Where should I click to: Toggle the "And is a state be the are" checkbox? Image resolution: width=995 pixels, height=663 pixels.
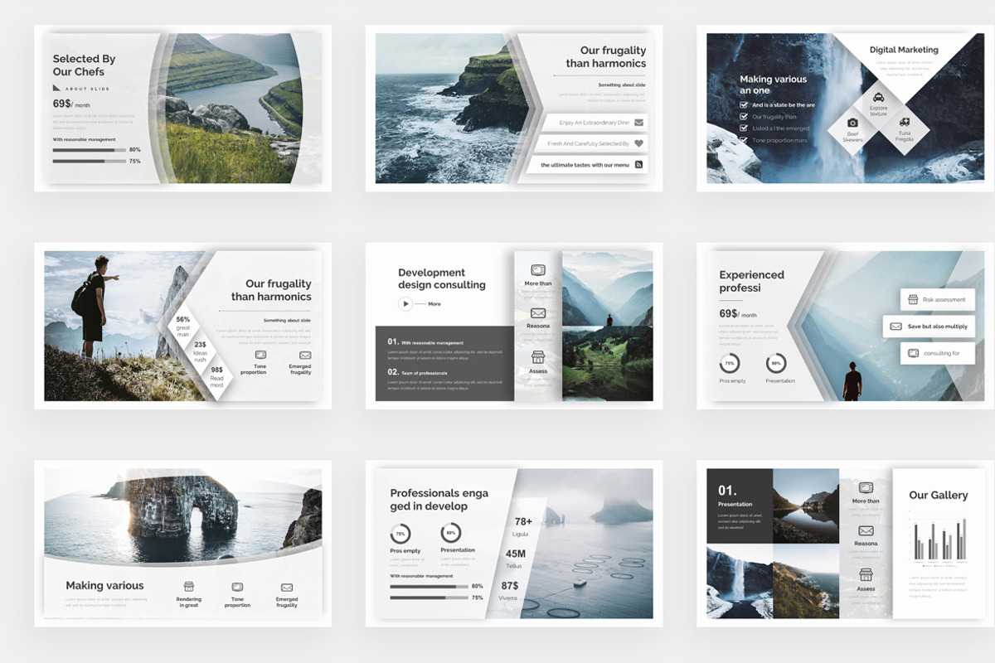click(744, 105)
